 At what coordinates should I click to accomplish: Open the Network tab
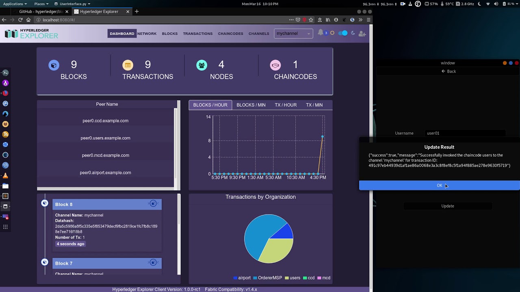click(x=147, y=34)
